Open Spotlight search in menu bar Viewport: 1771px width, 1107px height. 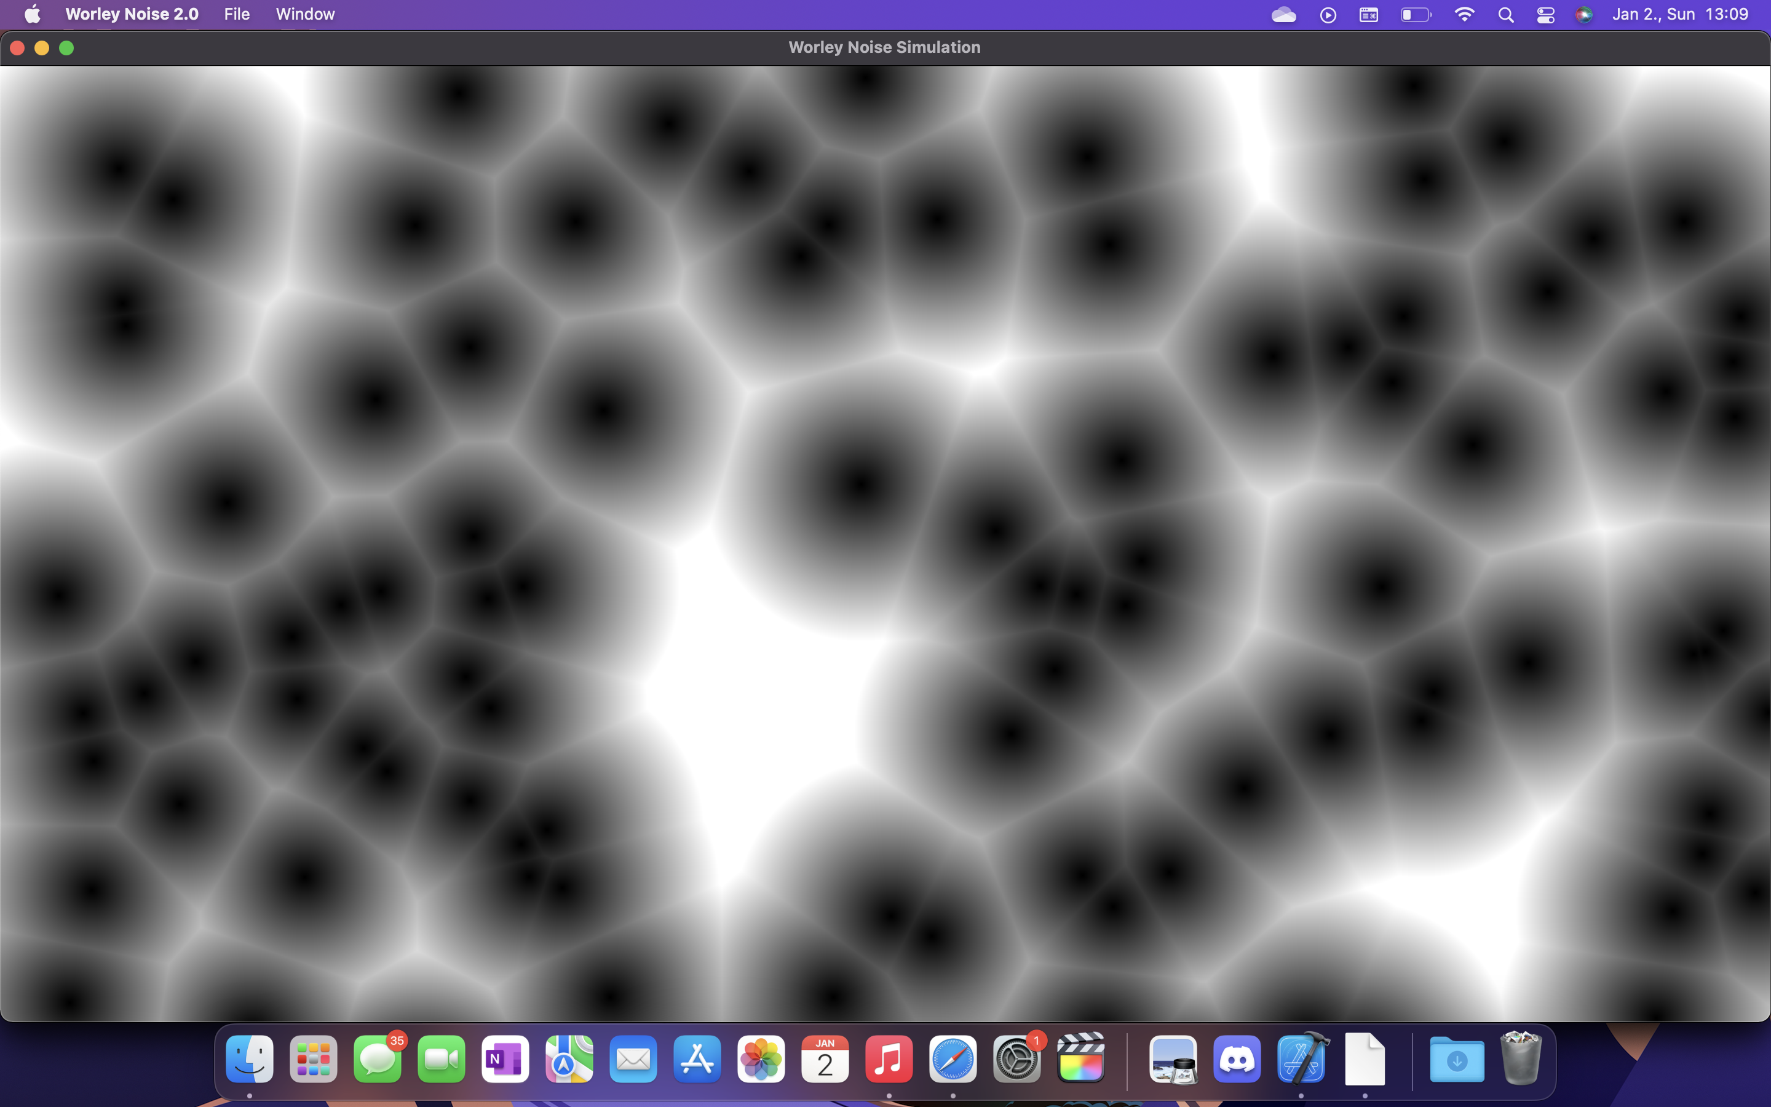[1505, 15]
